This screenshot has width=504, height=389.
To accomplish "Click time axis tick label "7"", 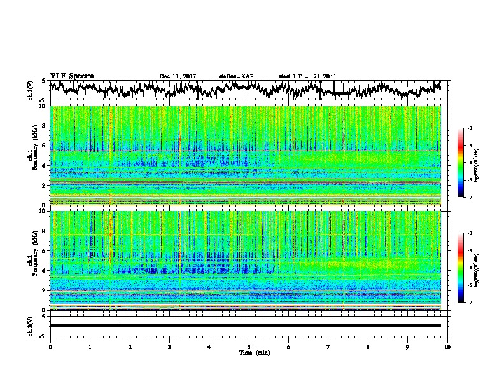I will click(328, 346).
